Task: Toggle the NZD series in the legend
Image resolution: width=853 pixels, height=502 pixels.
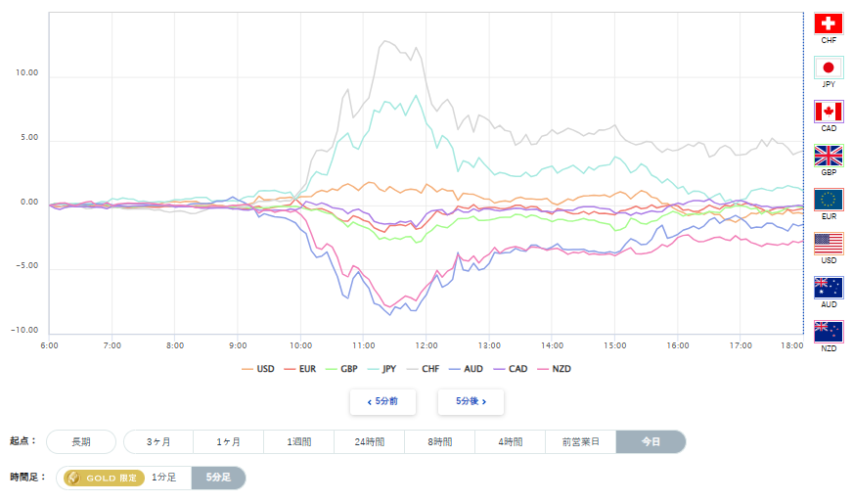Action: tap(554, 369)
